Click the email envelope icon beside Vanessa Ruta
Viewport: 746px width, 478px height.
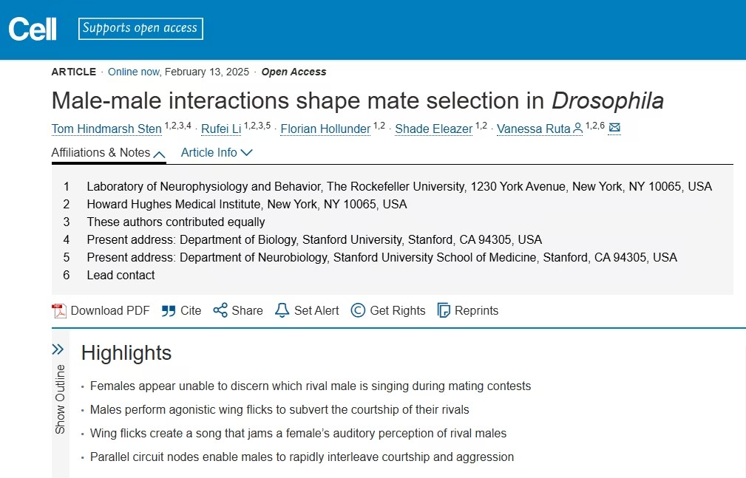pyautogui.click(x=614, y=128)
